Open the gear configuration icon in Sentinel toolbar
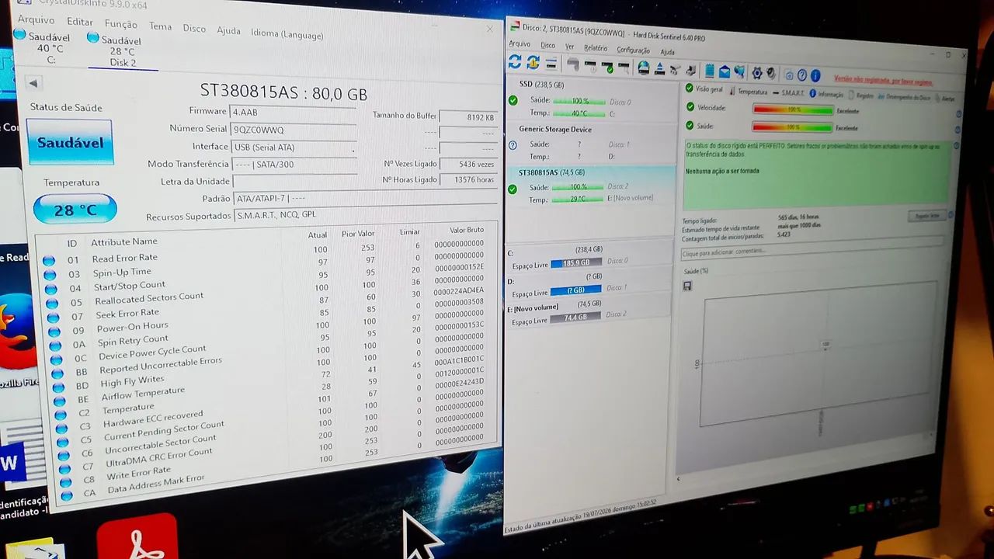Screen dimensions: 994x559 tap(757, 73)
